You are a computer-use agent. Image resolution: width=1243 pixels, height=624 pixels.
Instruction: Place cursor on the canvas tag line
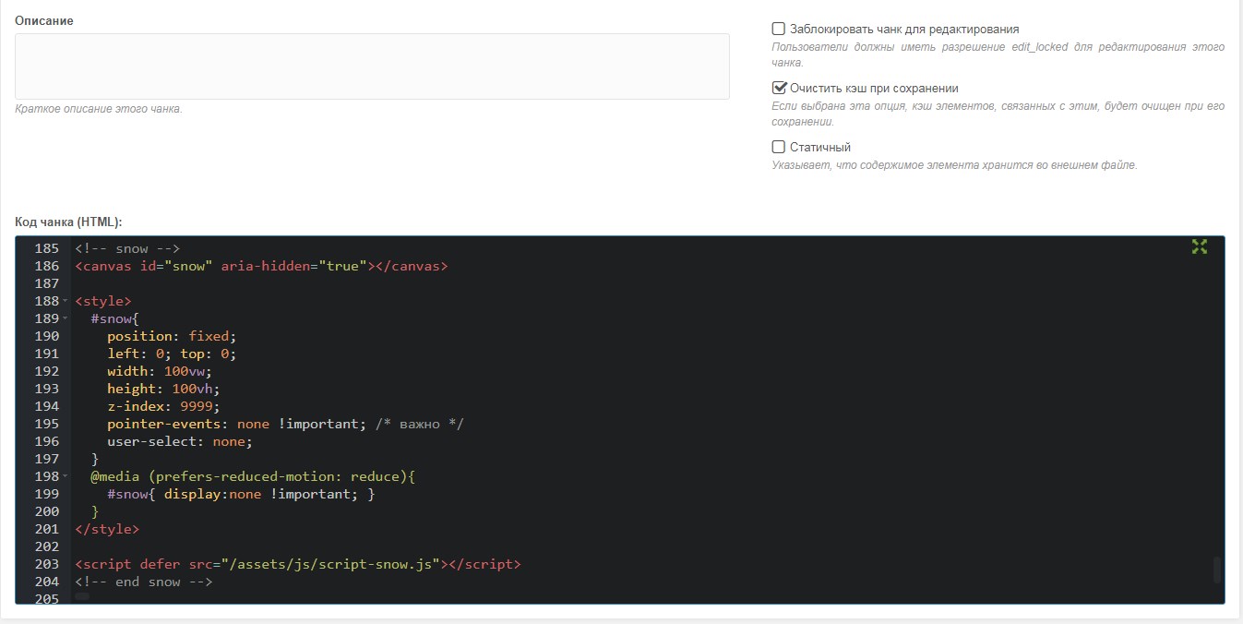pyautogui.click(x=261, y=266)
